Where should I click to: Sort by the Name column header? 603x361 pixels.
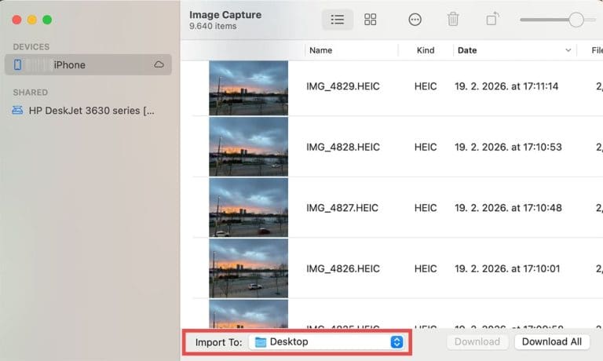(320, 50)
